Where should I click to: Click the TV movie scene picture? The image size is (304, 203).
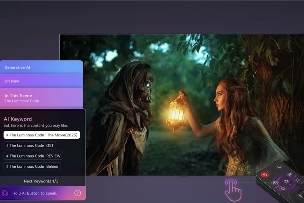(x=182, y=105)
